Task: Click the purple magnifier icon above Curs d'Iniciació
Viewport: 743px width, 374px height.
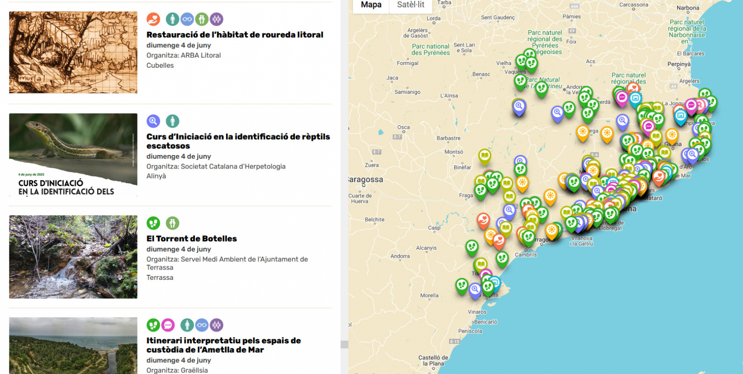Action: click(x=153, y=121)
